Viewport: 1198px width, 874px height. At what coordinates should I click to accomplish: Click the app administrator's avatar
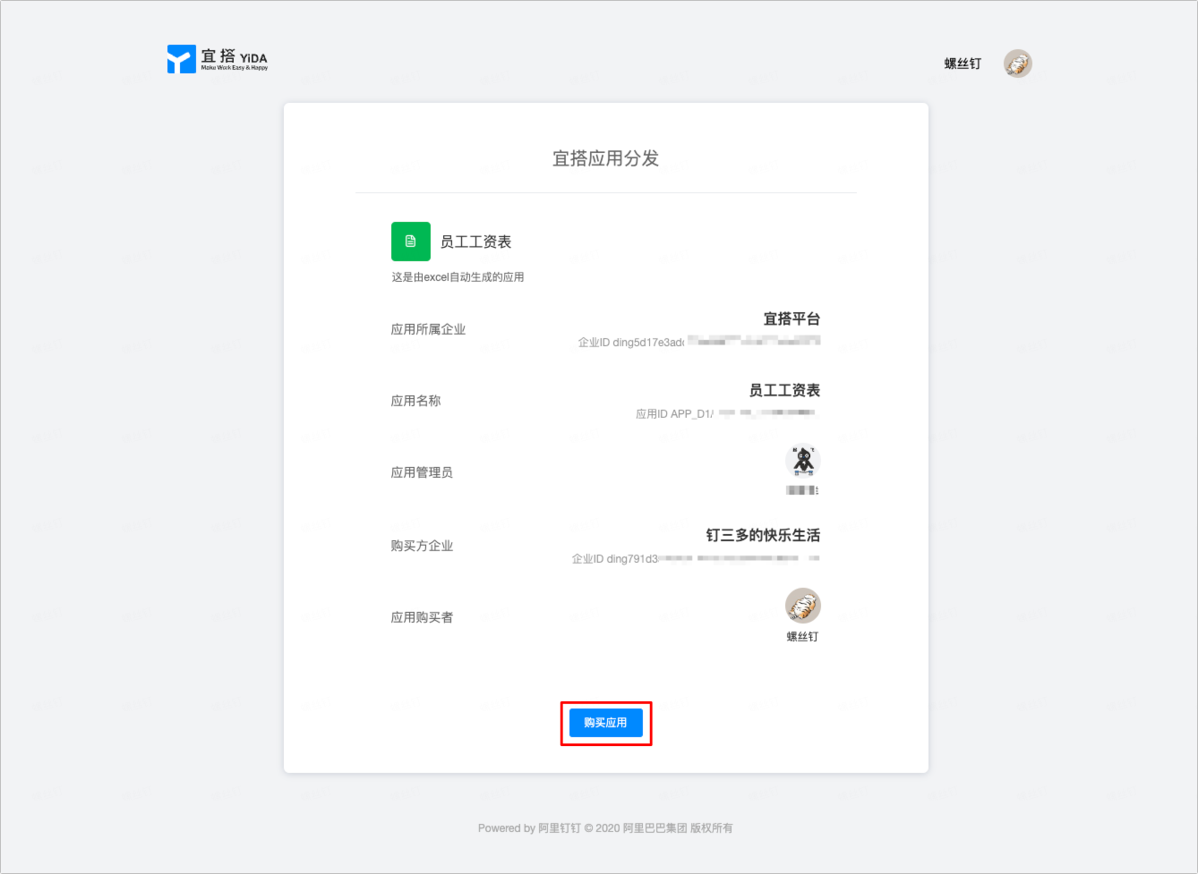pyautogui.click(x=803, y=461)
